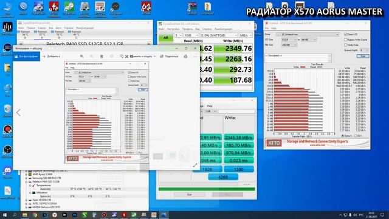Open the Help menu in ATTO window
389x219 pixels.
tap(274, 29)
